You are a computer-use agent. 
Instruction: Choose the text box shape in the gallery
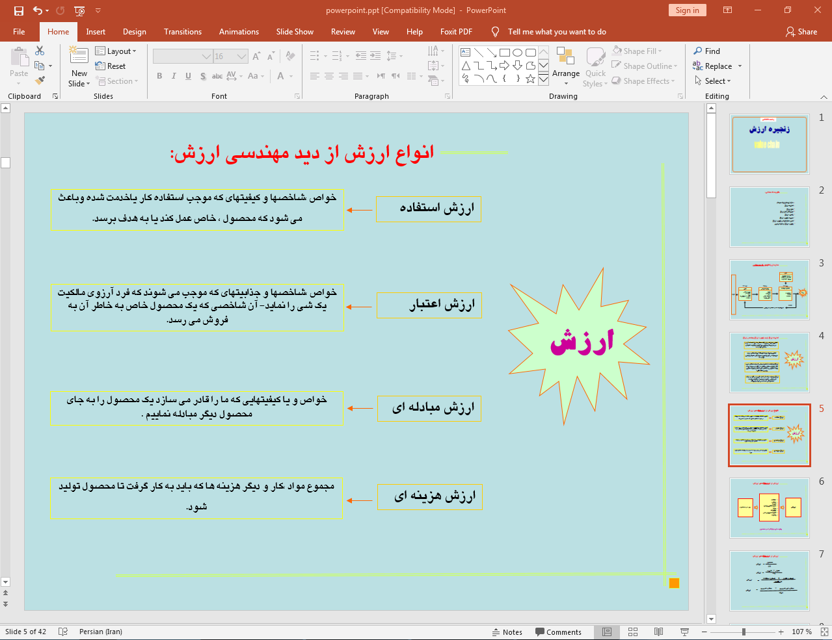click(466, 53)
